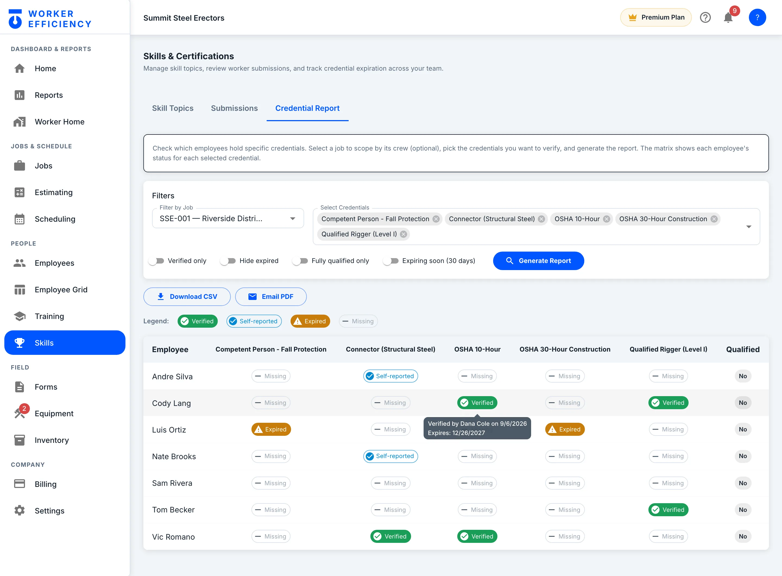Remove OSHA 30-Hour Construction chip
782x576 pixels.
pos(714,219)
